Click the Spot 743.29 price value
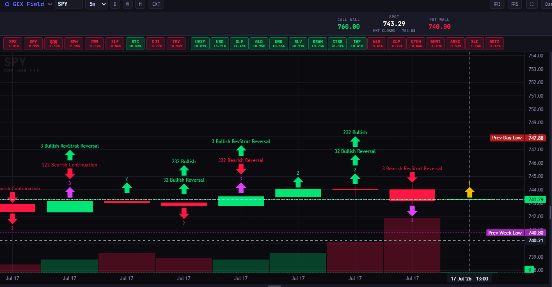 point(394,24)
